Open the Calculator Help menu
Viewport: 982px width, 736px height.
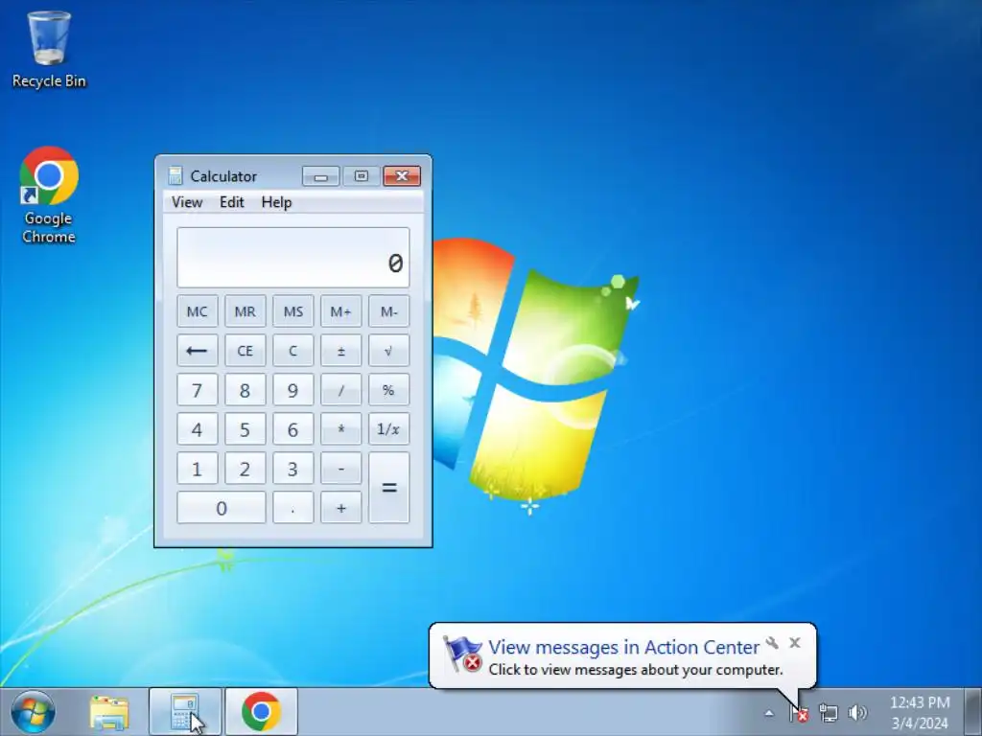tap(276, 202)
